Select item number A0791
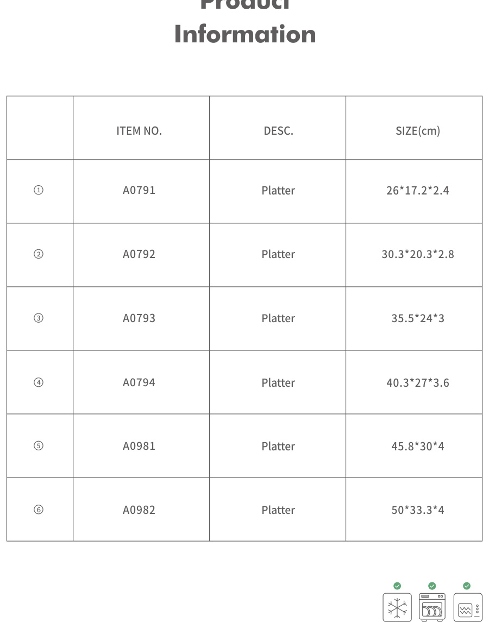The height and width of the screenshot is (622, 489). pyautogui.click(x=139, y=190)
